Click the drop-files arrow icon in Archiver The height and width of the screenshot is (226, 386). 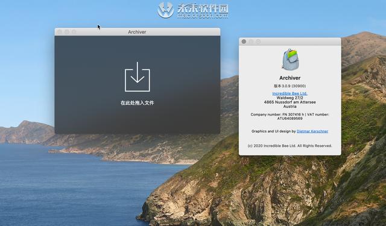[x=138, y=77]
